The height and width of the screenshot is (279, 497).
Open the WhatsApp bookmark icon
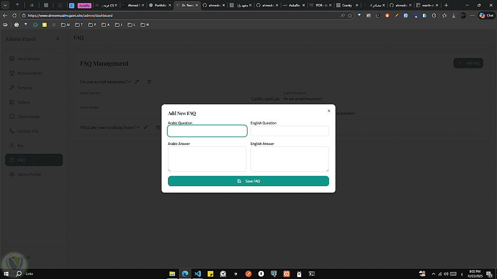[x=35, y=25]
